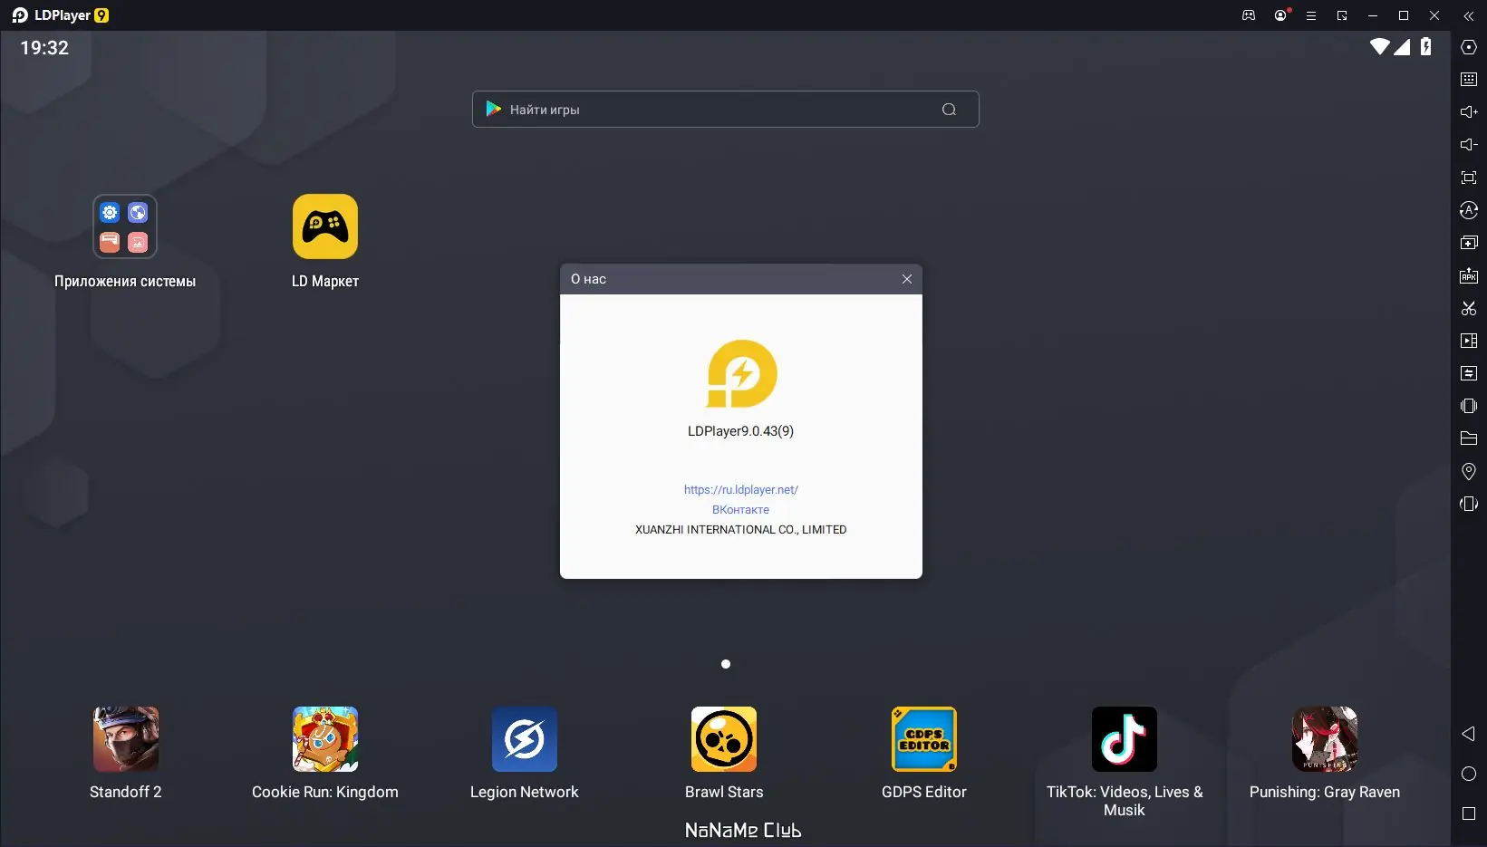Click the LDPlayer9.0.43(9) version text
The height and width of the screenshot is (847, 1487).
point(740,431)
